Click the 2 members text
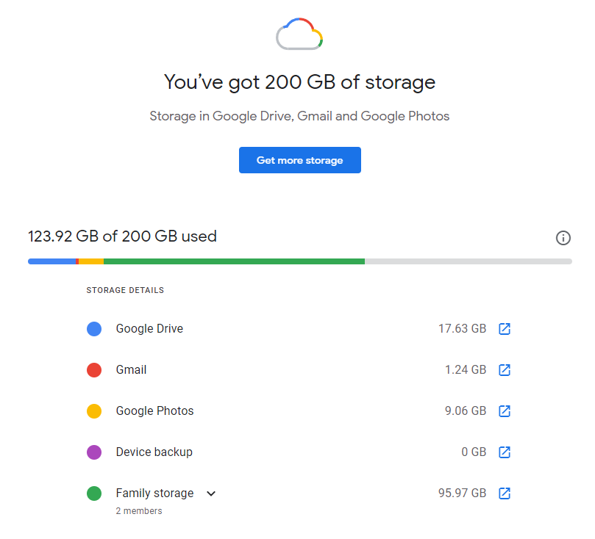The height and width of the screenshot is (539, 595). (x=139, y=511)
